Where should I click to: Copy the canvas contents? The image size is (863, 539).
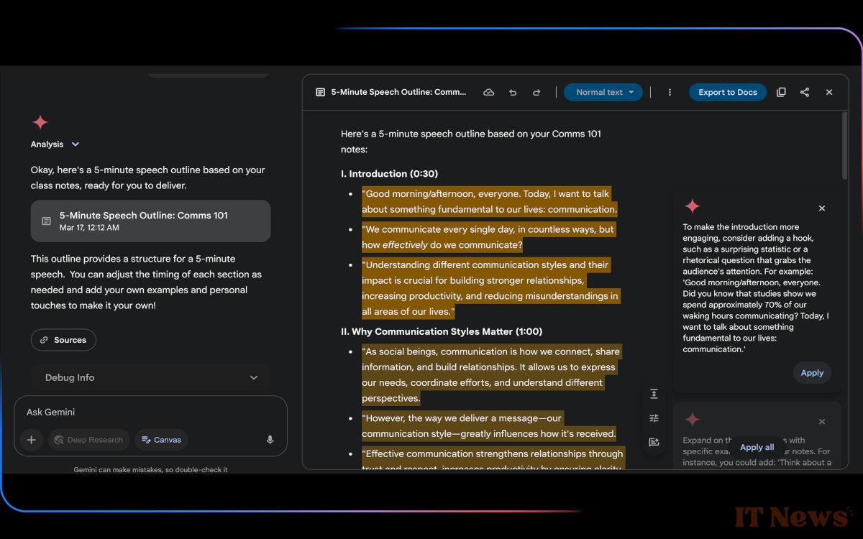click(x=781, y=92)
